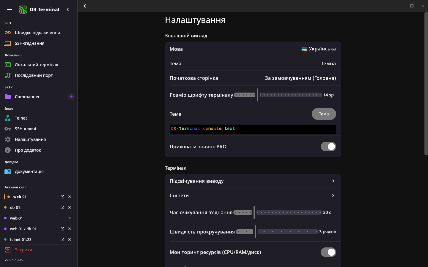This screenshot has width=428, height=267.
Task: Close the db-01 session
Action: pos(70,207)
